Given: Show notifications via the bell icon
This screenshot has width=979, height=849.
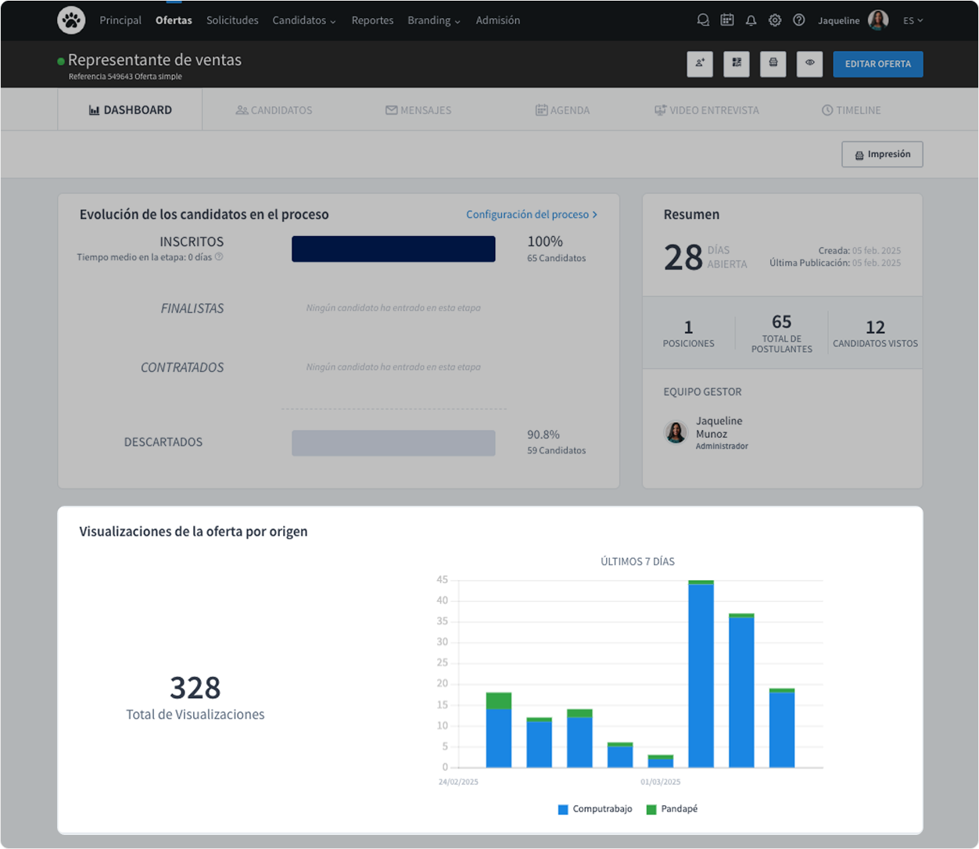Looking at the screenshot, I should pyautogui.click(x=751, y=21).
